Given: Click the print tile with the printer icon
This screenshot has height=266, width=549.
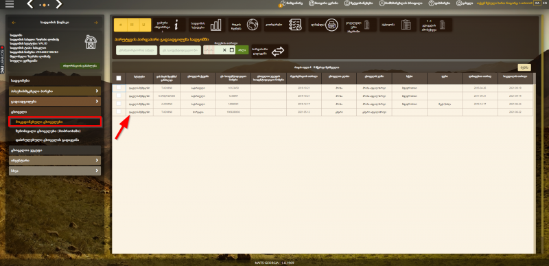Looking at the screenshot, I should [x=324, y=25].
